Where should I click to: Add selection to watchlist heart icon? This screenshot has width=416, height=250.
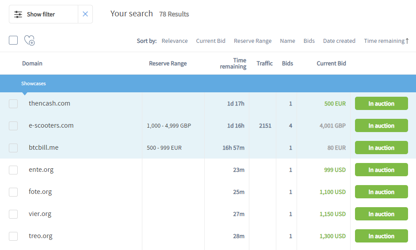[30, 40]
